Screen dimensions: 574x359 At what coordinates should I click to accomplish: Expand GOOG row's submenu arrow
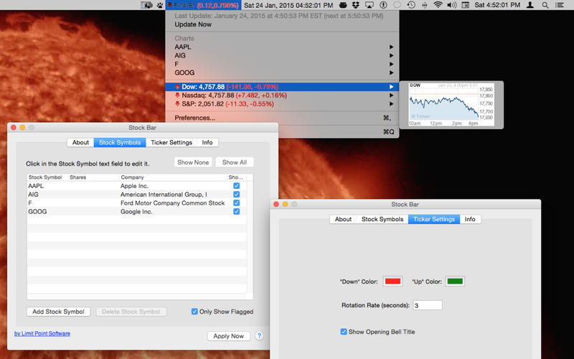point(391,73)
